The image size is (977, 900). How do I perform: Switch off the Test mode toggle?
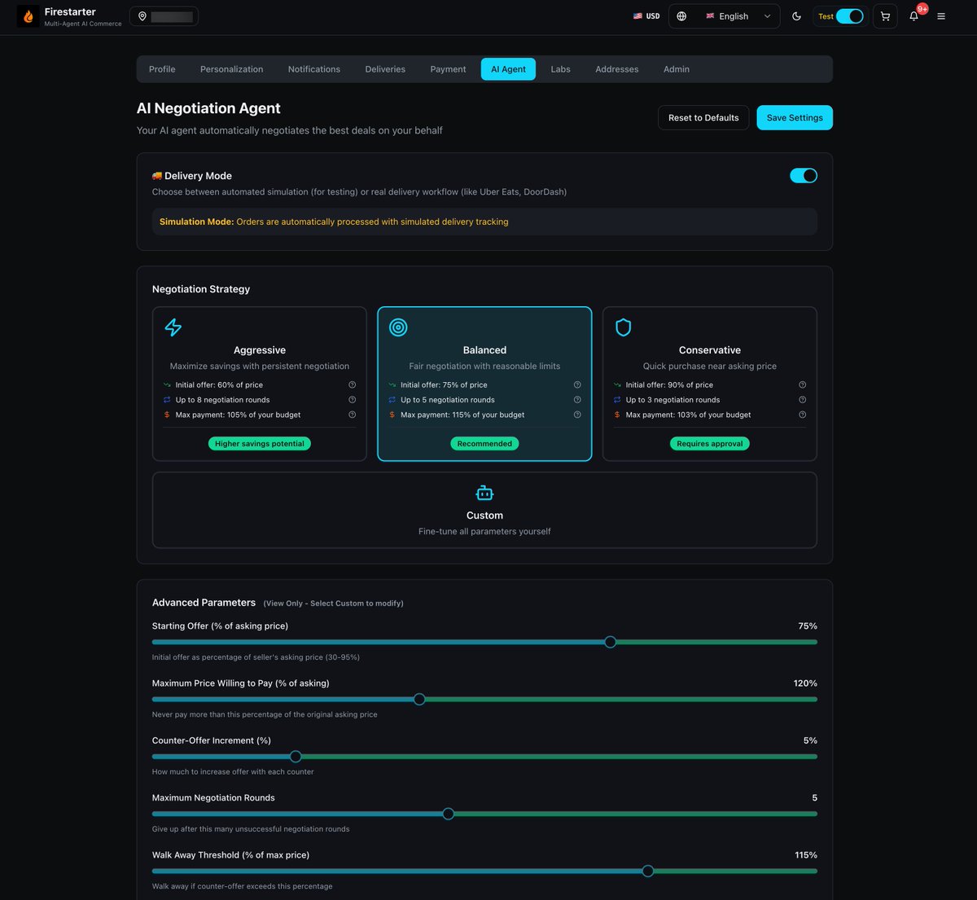(x=848, y=15)
